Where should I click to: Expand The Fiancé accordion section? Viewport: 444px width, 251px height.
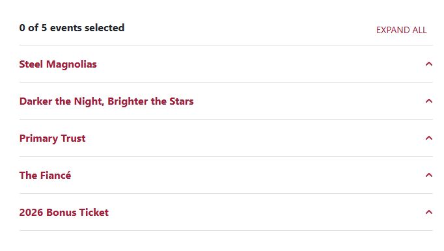[x=226, y=175]
